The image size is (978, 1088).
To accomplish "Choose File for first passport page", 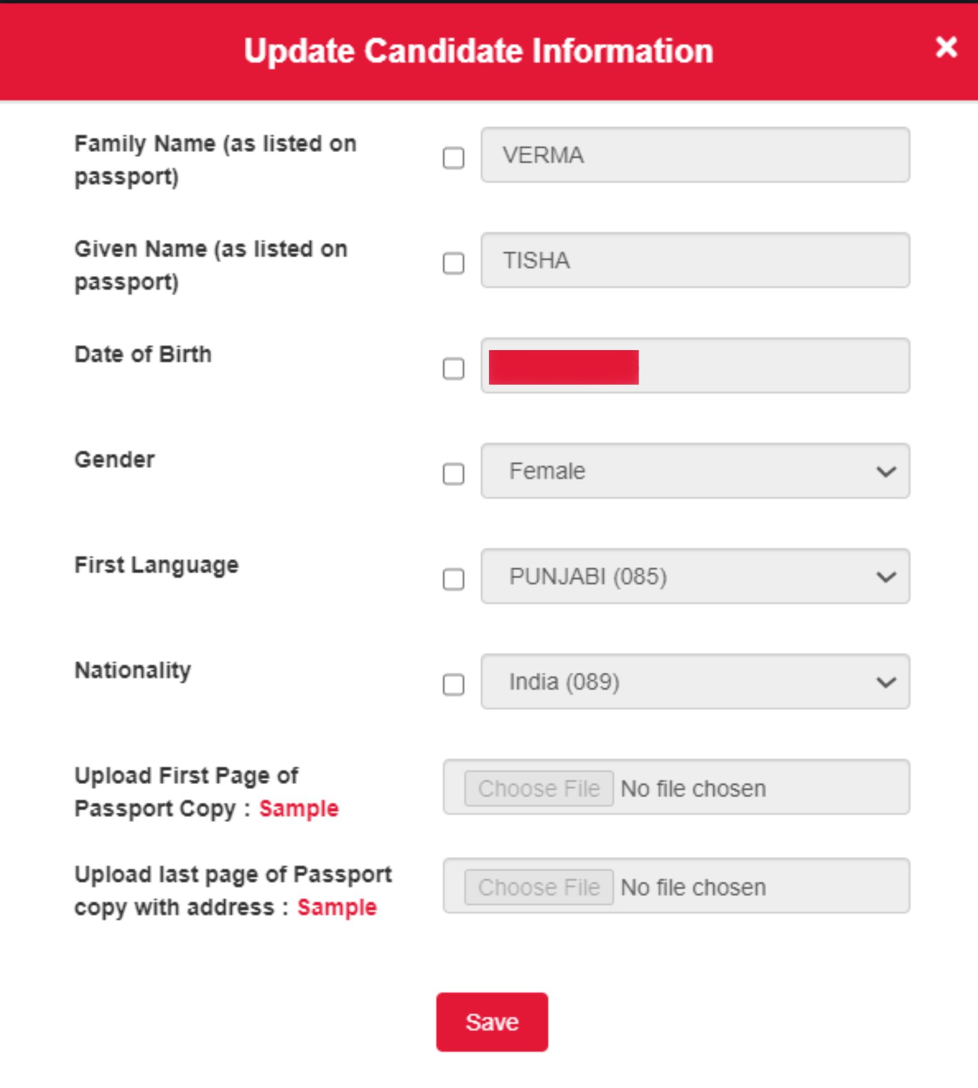I will pyautogui.click(x=539, y=788).
